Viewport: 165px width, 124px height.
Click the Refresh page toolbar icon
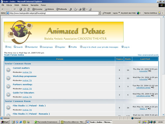click(24, 9)
